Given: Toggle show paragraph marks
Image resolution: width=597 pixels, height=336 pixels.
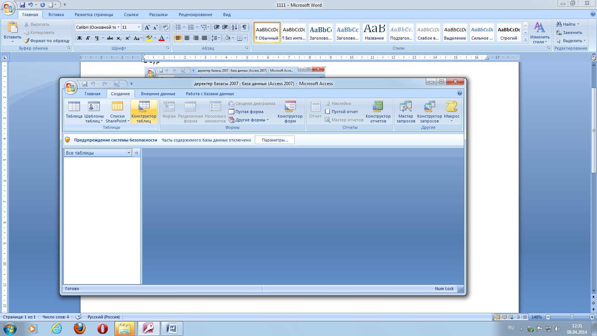Looking at the screenshot, I should tap(244, 27).
